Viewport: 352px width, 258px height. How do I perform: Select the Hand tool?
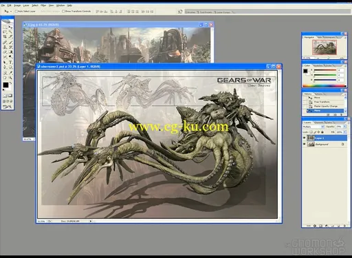[5, 77]
